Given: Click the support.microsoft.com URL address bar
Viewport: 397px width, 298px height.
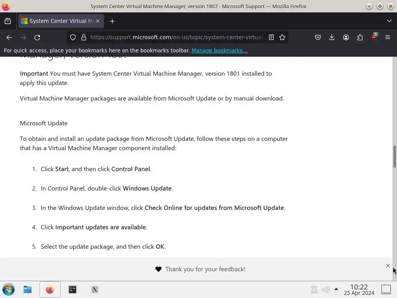Looking at the screenshot, I should [x=177, y=37].
